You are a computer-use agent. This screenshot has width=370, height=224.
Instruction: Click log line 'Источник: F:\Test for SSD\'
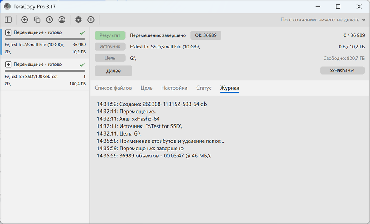coord(140,126)
